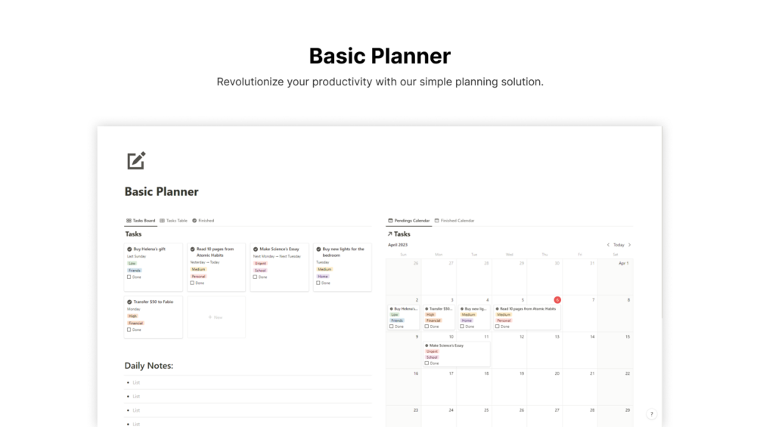Viewport: 760px width, 427px height.
Task: Click checkmark icon on Buy new lights card
Action: (318, 249)
